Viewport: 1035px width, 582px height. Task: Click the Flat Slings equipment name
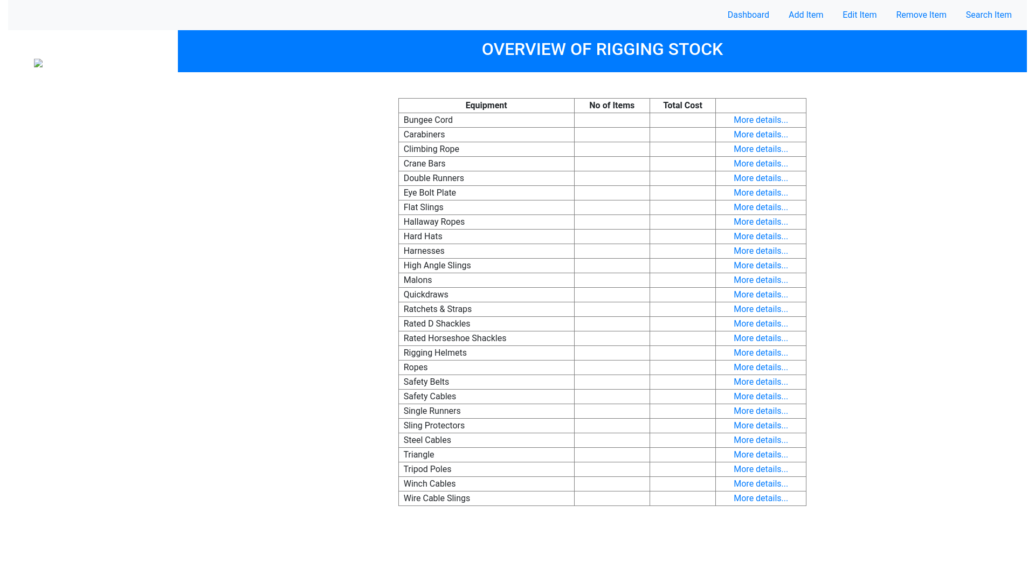pos(486,207)
